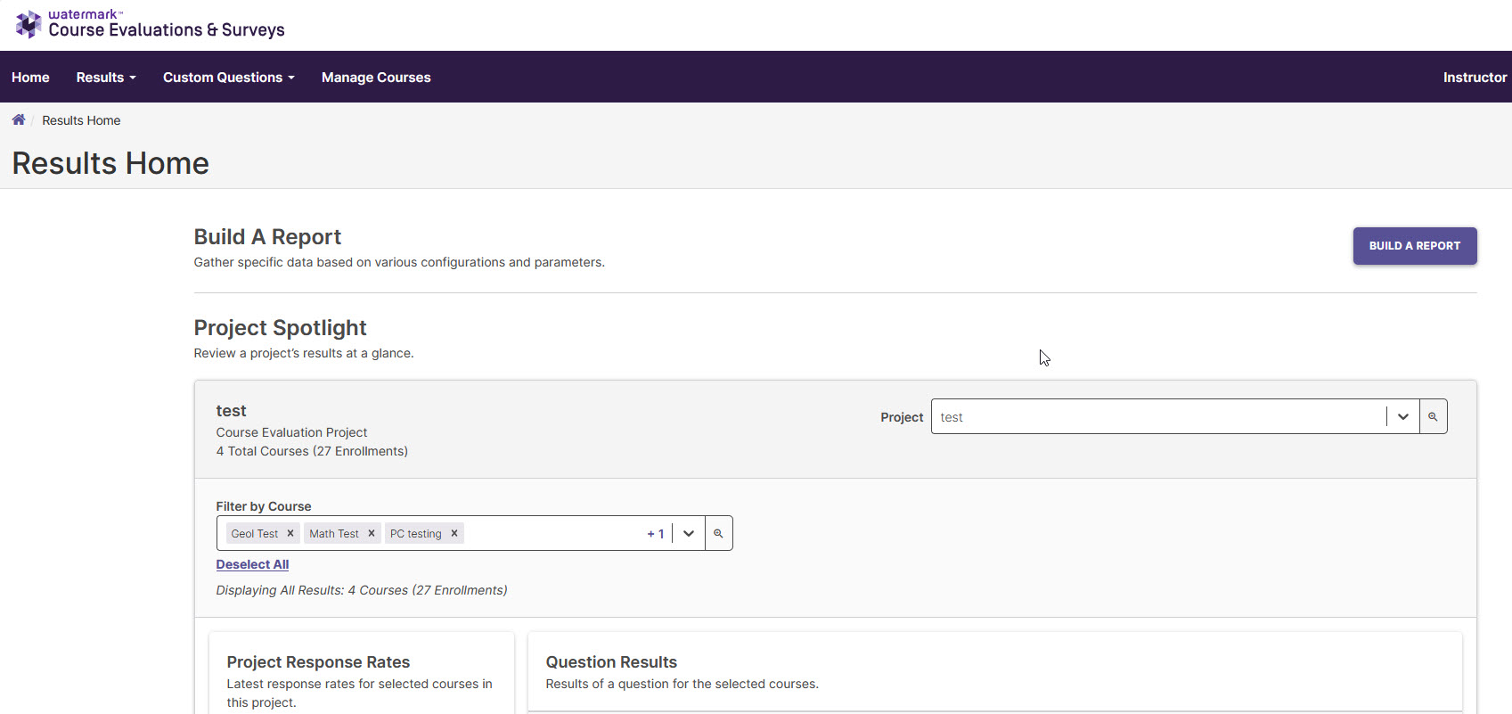Screen dimensions: 1512x714
Task: Click the Math Test chip label
Action: tap(334, 533)
